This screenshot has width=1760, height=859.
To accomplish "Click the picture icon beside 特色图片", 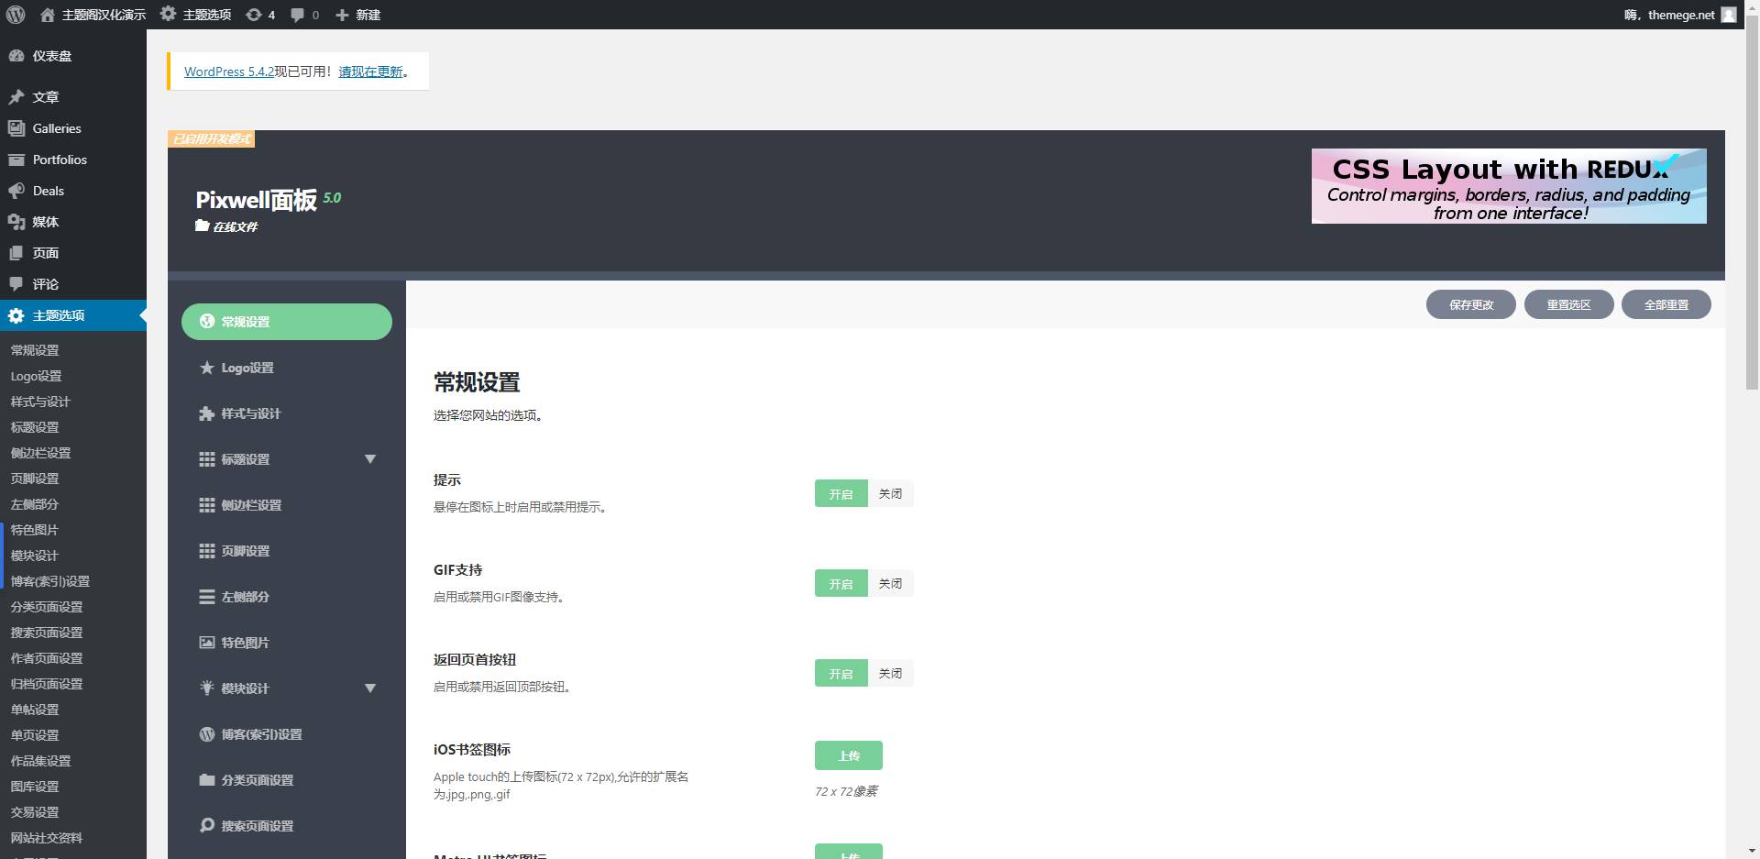I will click(207, 643).
